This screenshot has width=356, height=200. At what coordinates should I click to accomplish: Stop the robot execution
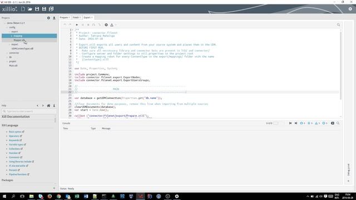pyautogui.click(x=88, y=24)
